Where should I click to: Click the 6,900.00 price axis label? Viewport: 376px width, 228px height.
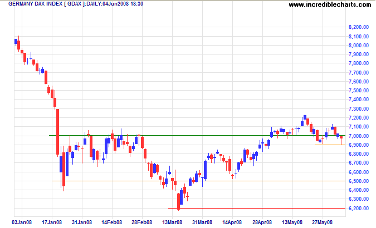[x=359, y=145]
